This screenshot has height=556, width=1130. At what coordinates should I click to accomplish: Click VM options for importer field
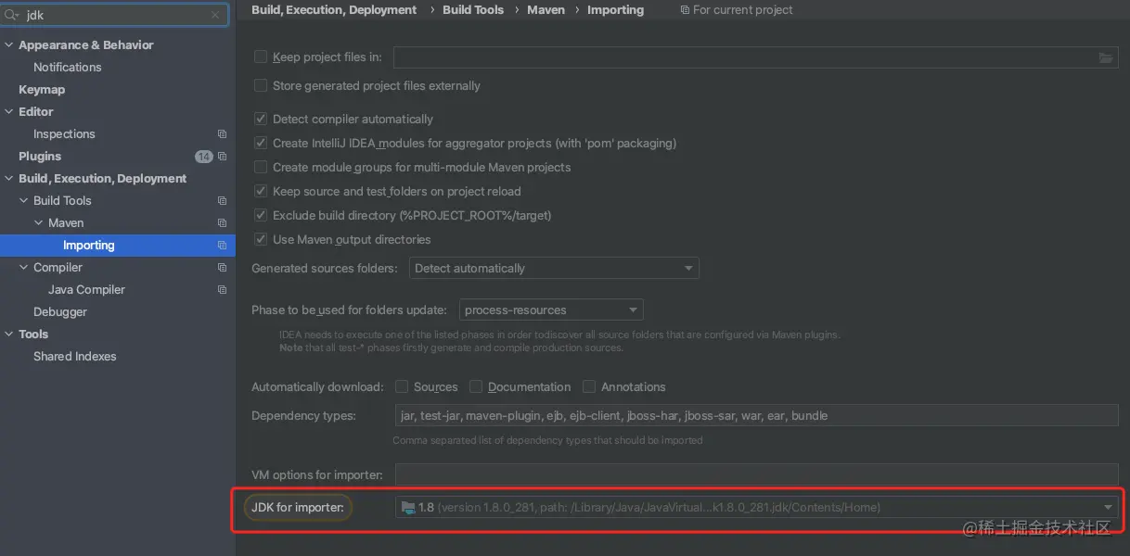[757, 475]
